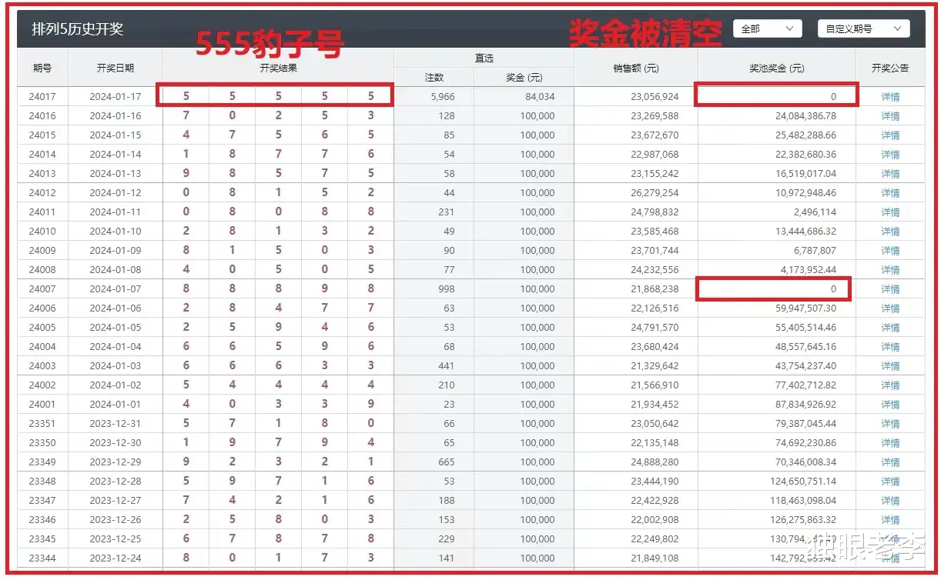Image resolution: width=941 pixels, height=580 pixels.
Task: Select issue number 24017 cell
Action: coord(42,97)
